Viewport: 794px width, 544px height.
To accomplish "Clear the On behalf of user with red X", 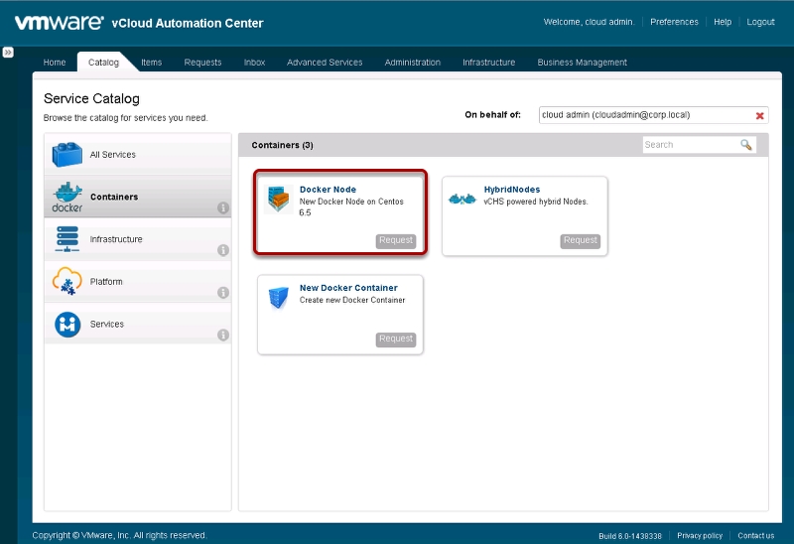I will point(759,115).
